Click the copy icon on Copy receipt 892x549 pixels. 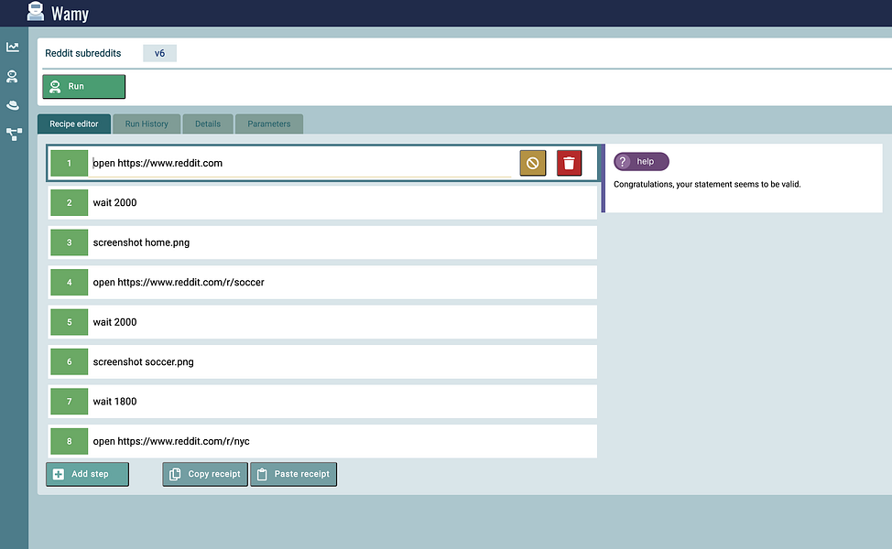click(x=175, y=474)
